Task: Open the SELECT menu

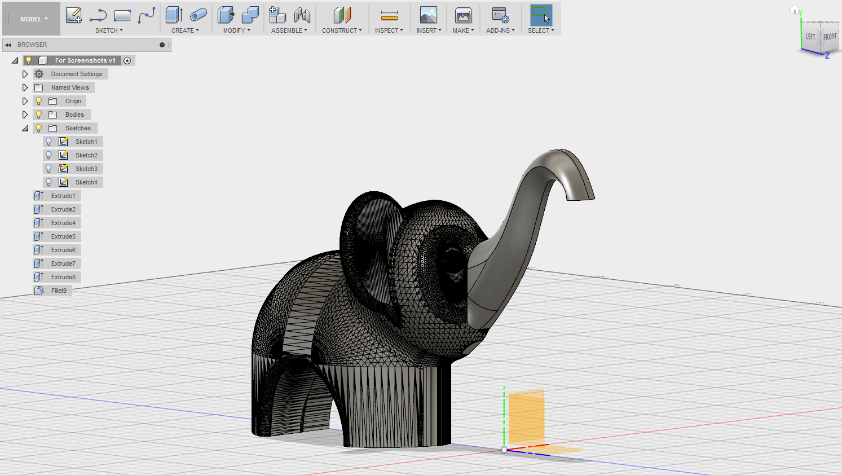Action: pos(541,30)
